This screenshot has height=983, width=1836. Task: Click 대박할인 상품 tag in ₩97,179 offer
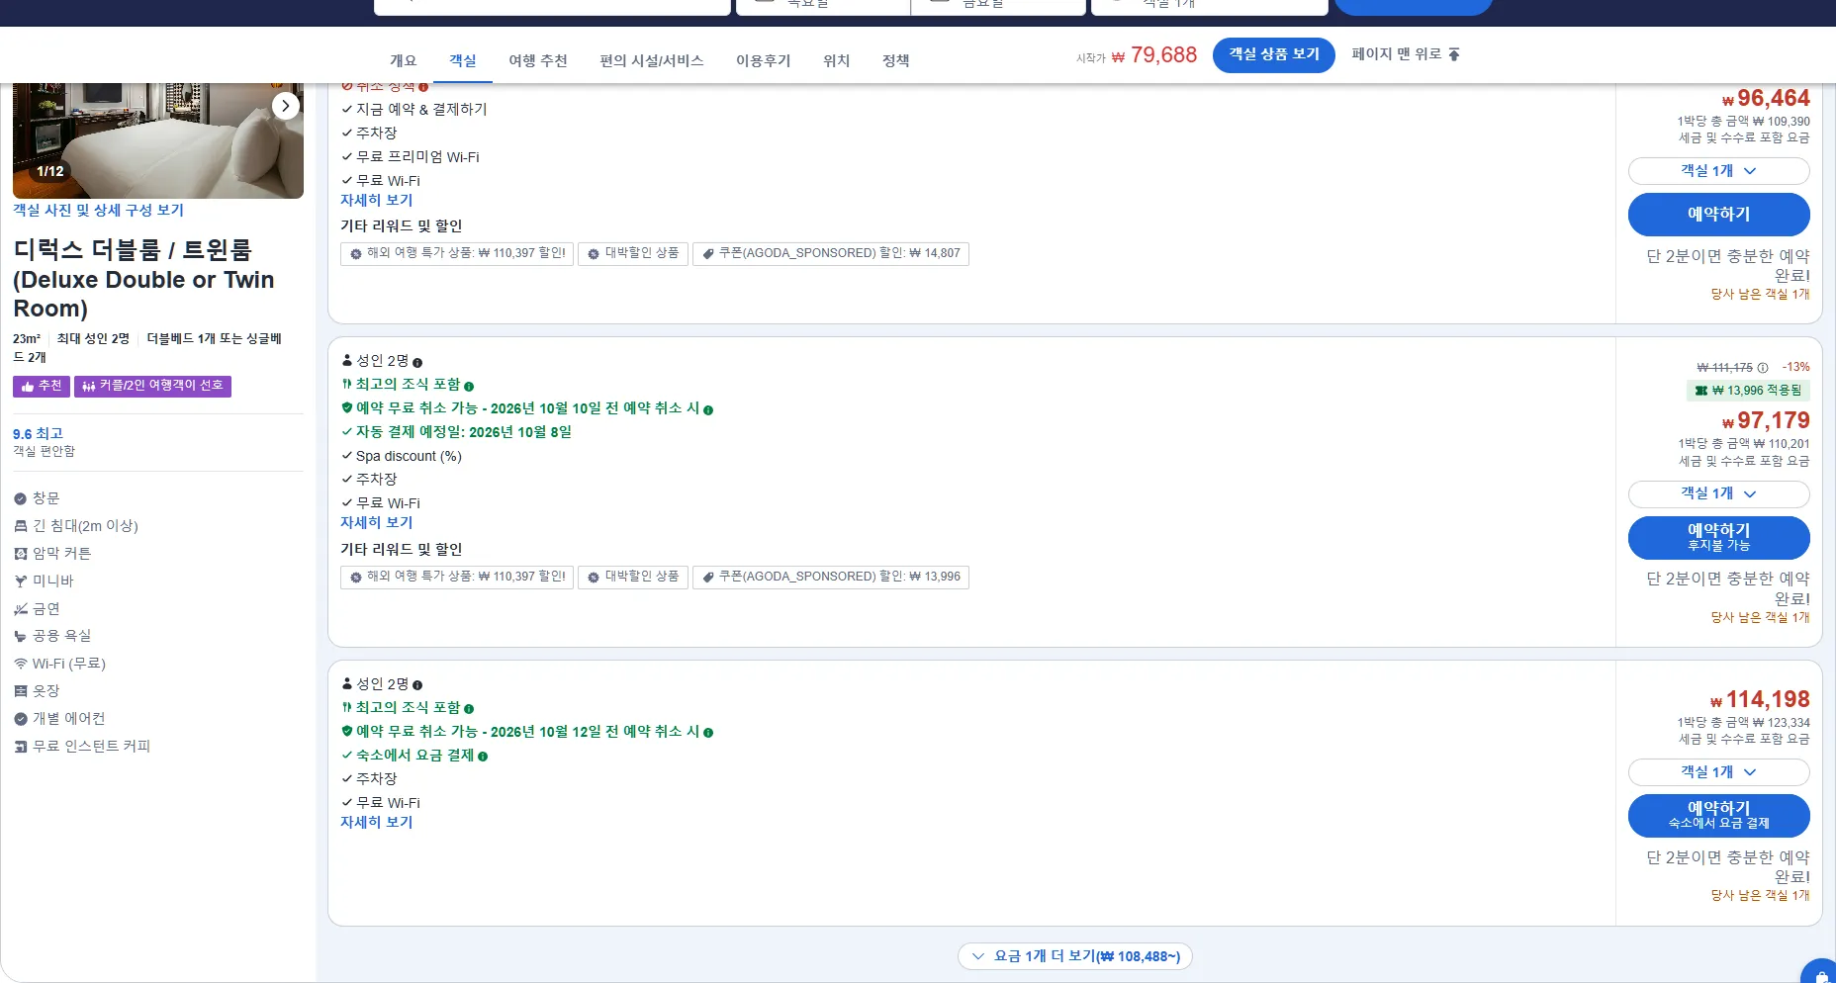[x=633, y=577]
